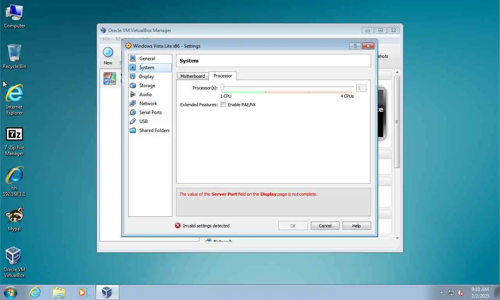The image size is (500, 300).
Task: Click the VirtualBox Manager vertical scrollbar
Action: coord(397,122)
